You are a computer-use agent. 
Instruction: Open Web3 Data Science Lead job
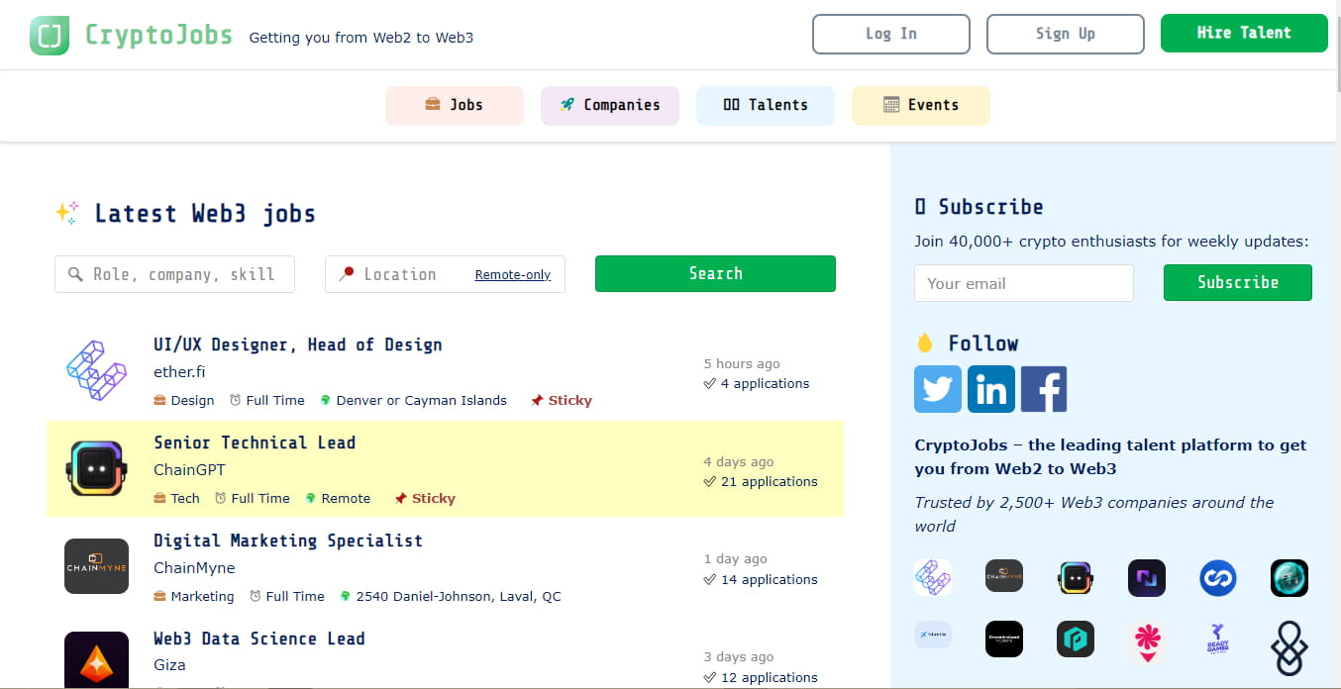tap(259, 639)
